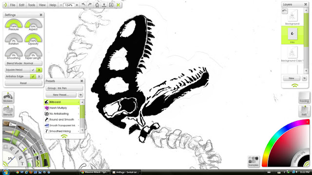Select the Background Copy 1 layer thumbnail
This screenshot has width=312, height=175.
coord(292,52)
